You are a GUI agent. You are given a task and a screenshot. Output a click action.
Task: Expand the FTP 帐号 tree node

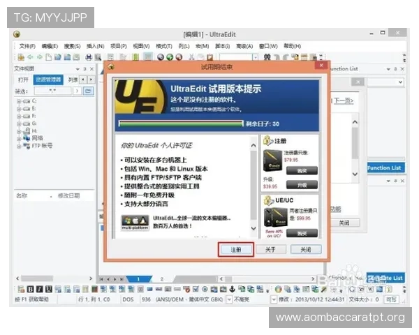coord(19,146)
